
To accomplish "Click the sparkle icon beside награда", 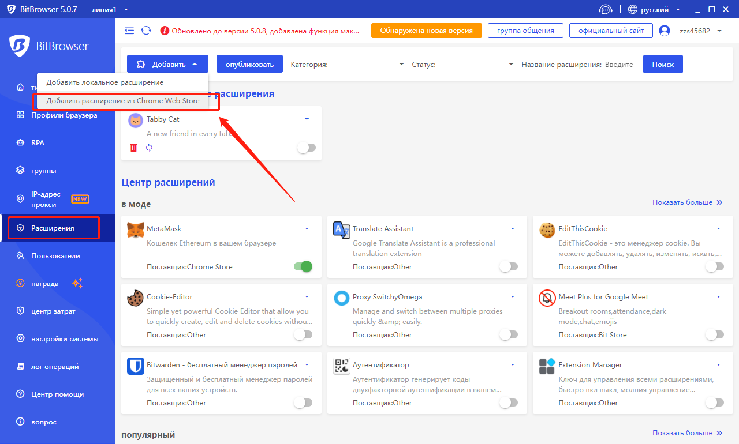I will 77,283.
